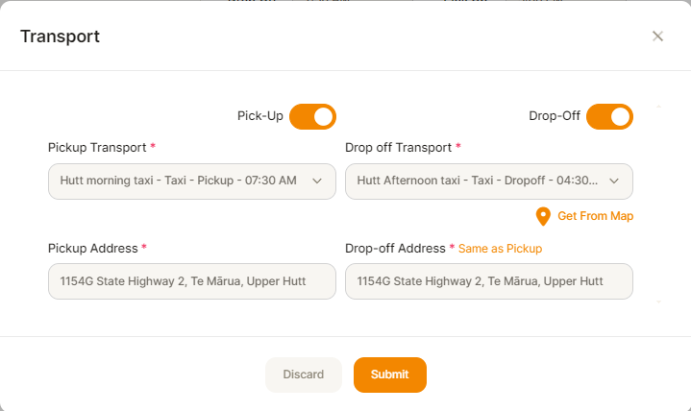The height and width of the screenshot is (411, 691).
Task: Close the Transport dialog with the X icon
Action: click(657, 36)
